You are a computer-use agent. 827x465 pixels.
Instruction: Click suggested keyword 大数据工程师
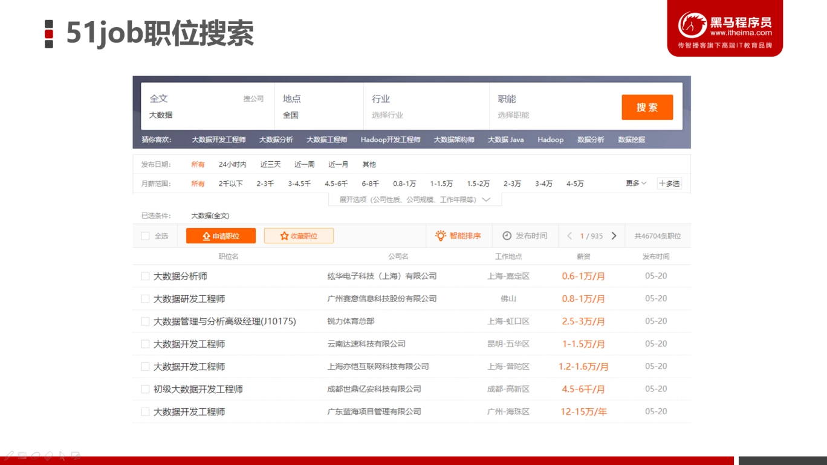coord(326,139)
